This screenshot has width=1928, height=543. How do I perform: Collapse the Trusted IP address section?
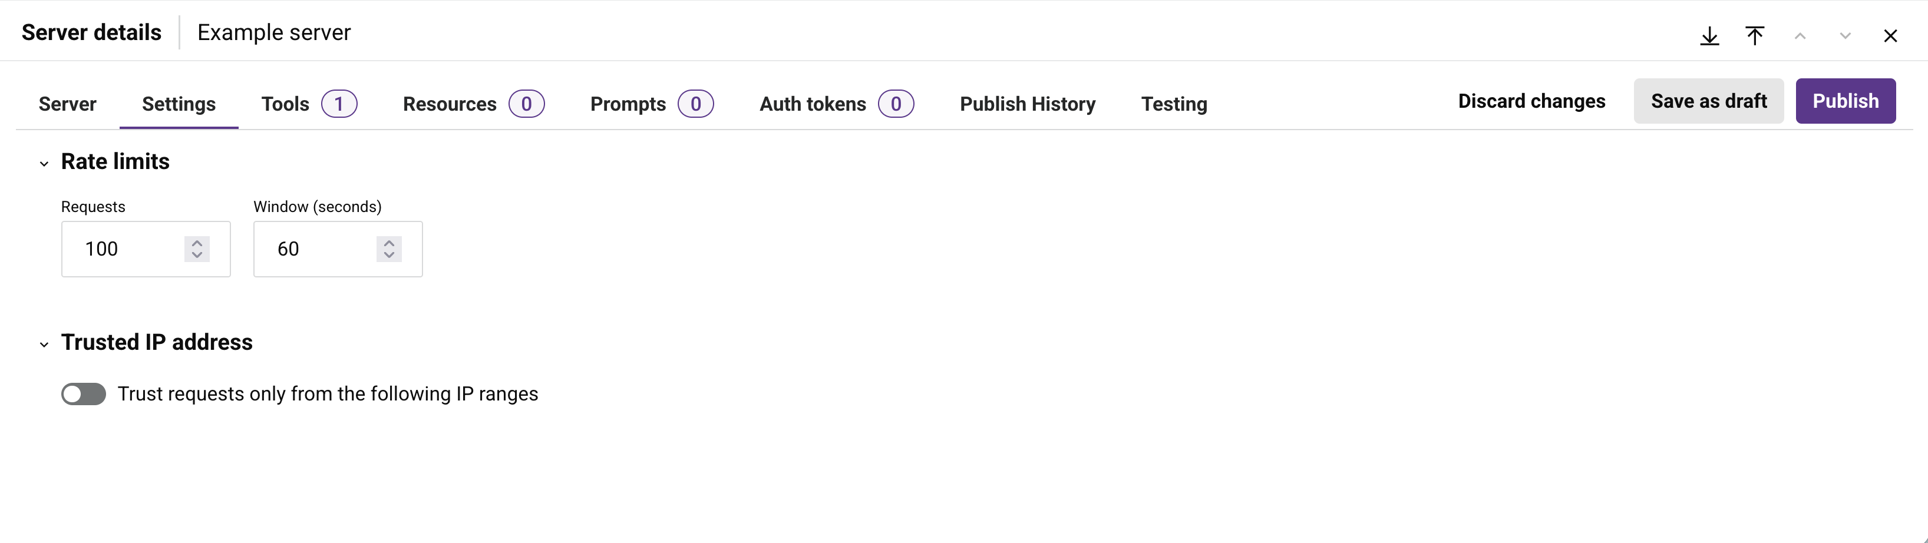click(44, 344)
